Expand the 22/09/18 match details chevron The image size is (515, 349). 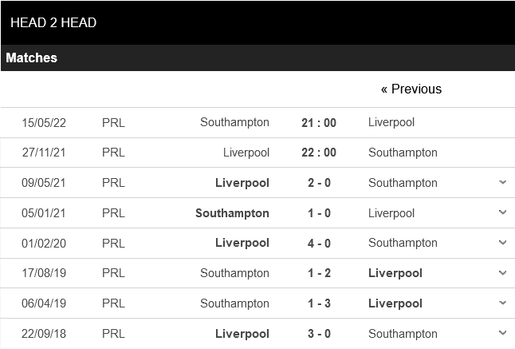coord(502,333)
